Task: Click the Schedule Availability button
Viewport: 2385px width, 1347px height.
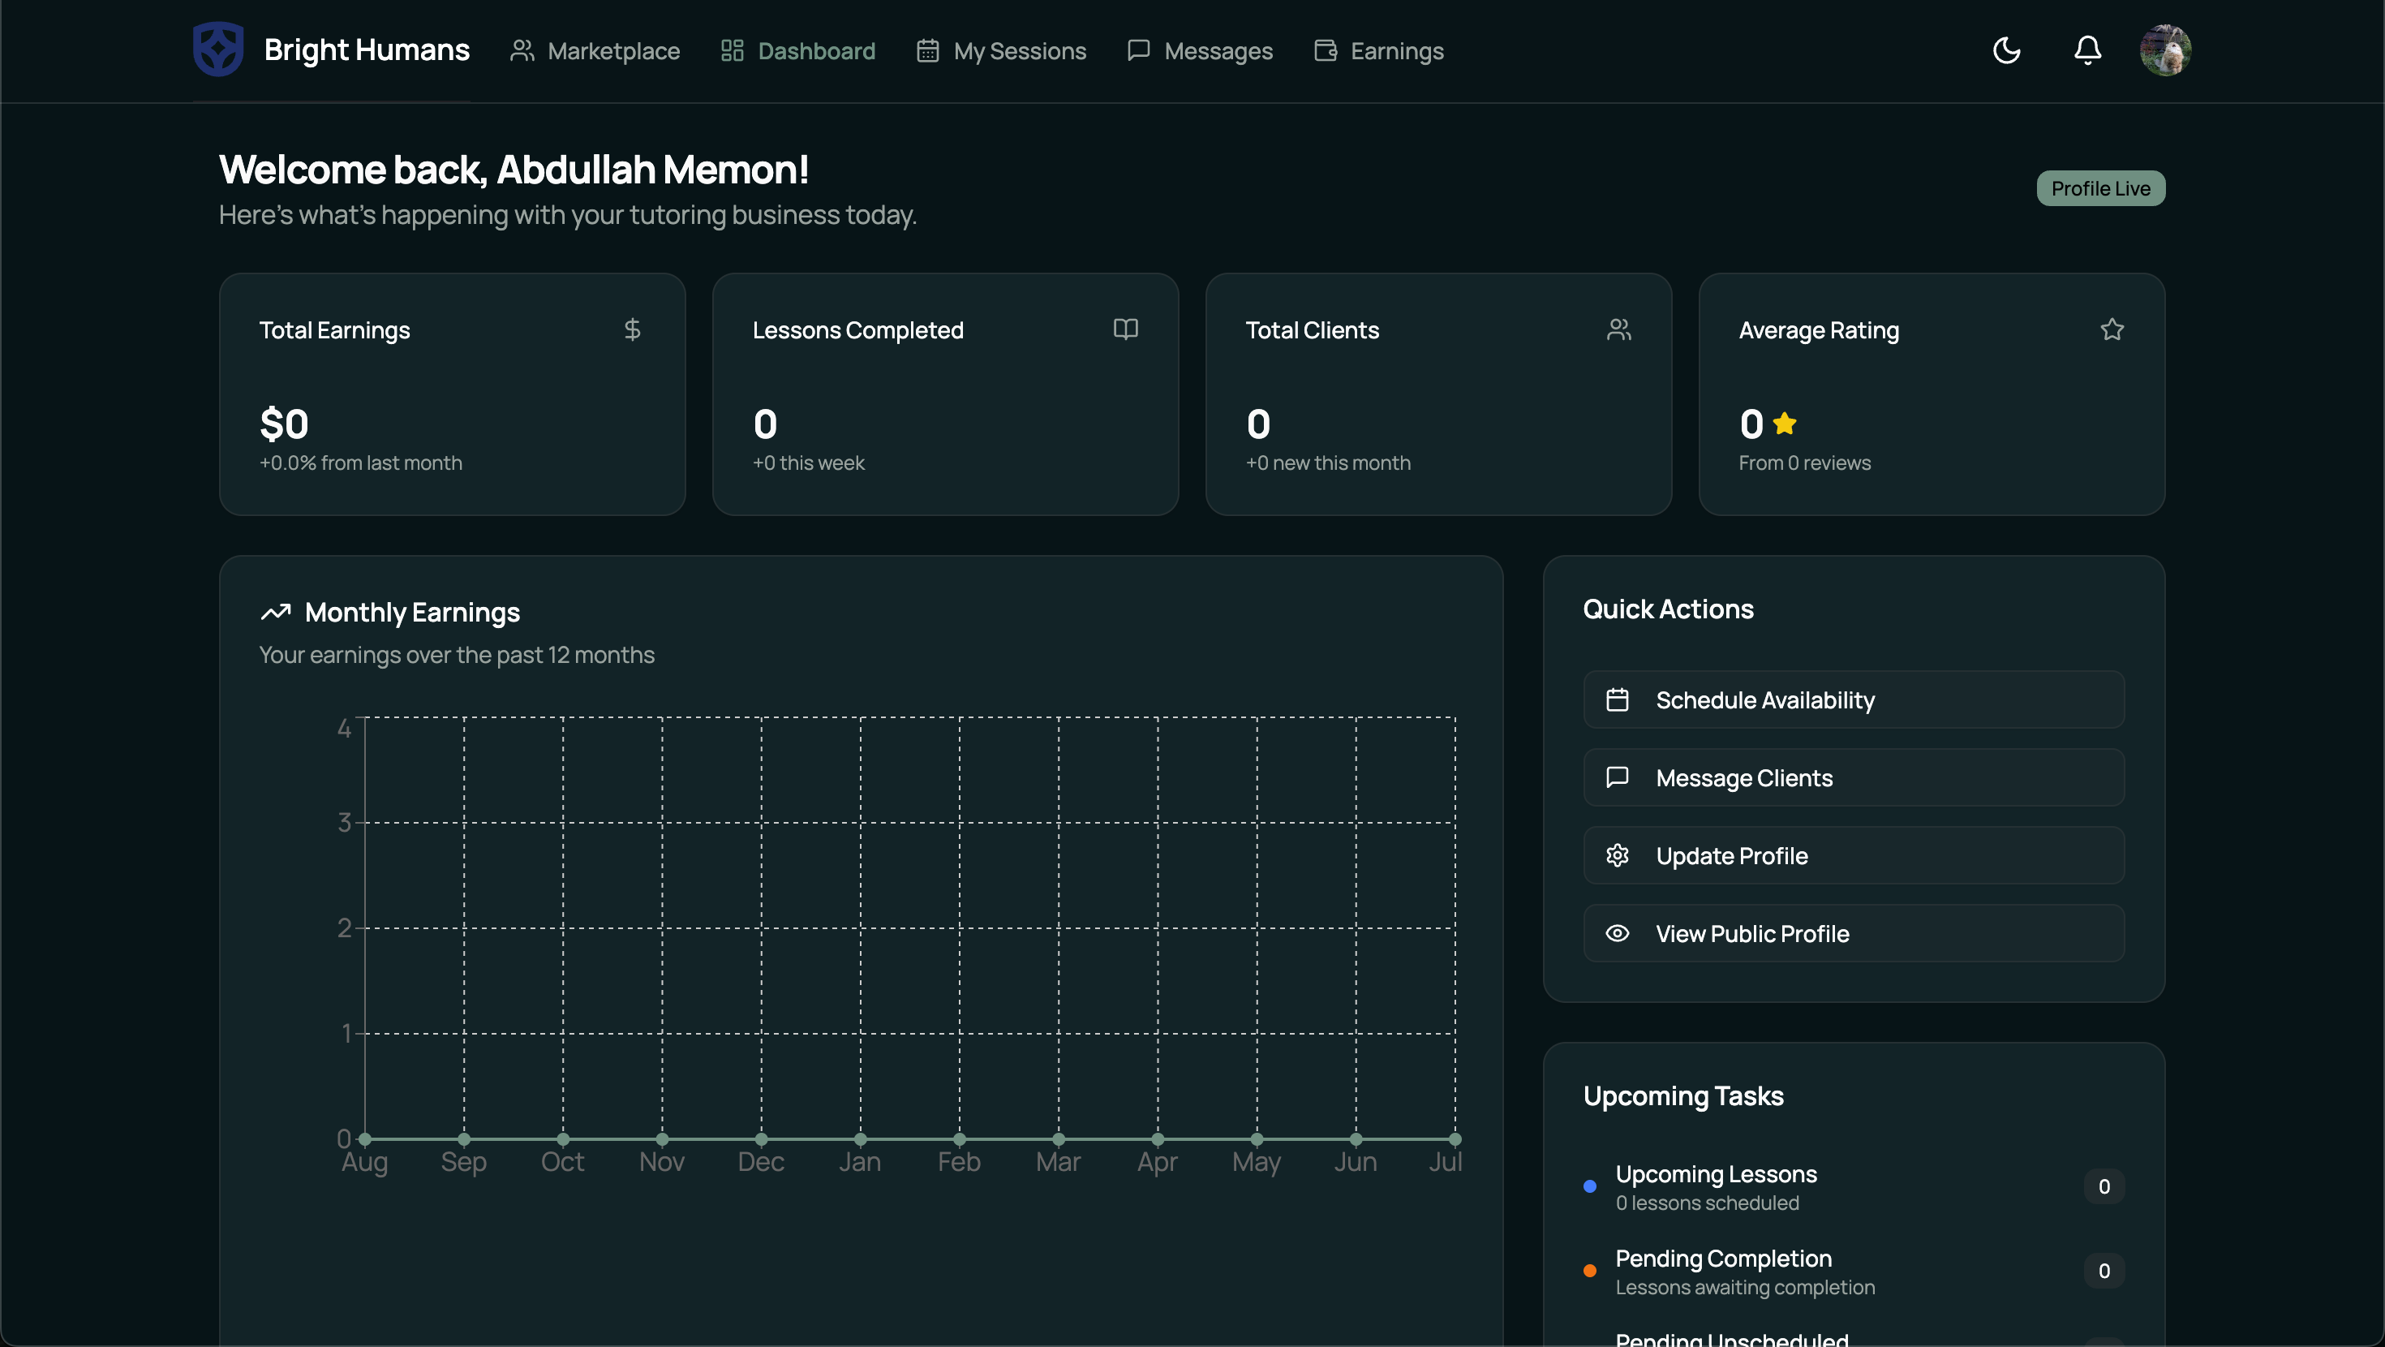Action: (1852, 699)
